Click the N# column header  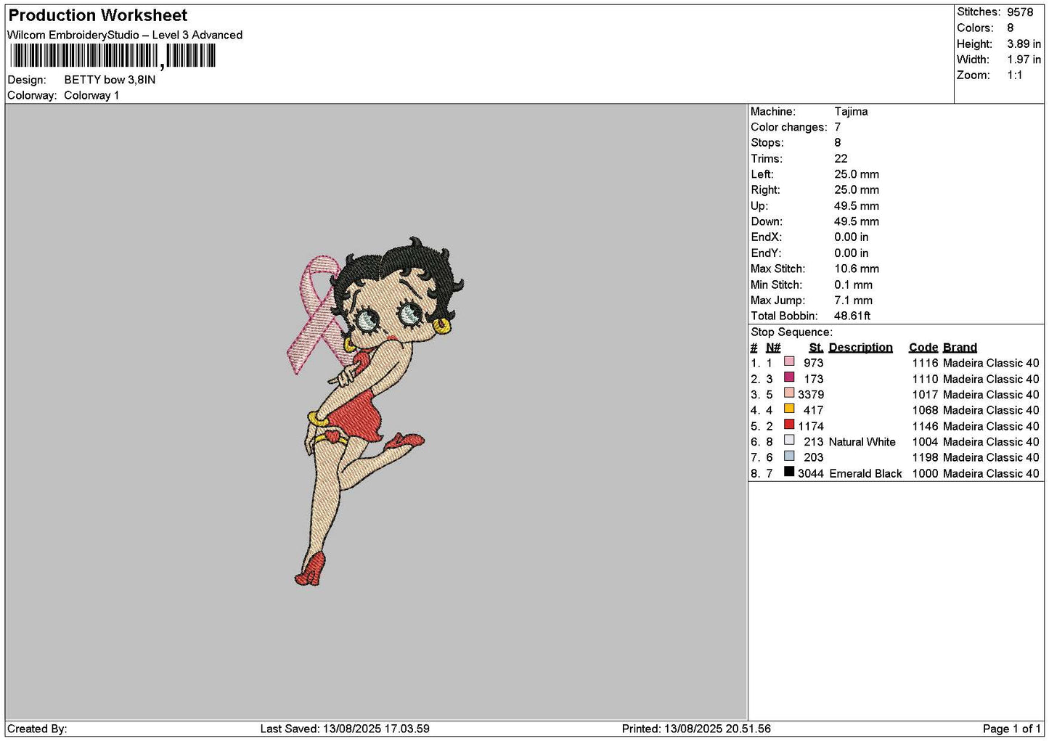773,348
